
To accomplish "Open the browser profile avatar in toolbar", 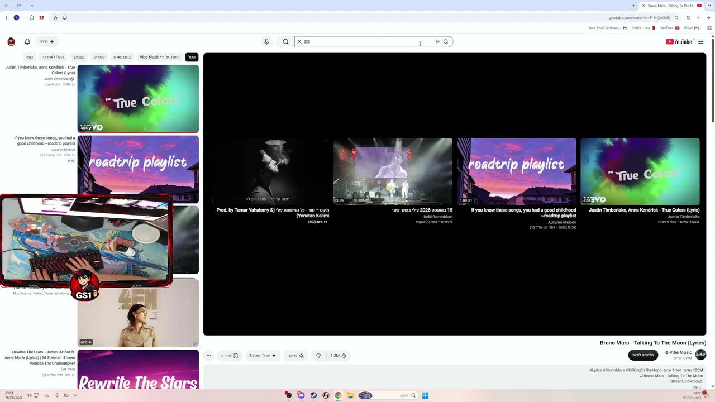I will [x=16, y=17].
